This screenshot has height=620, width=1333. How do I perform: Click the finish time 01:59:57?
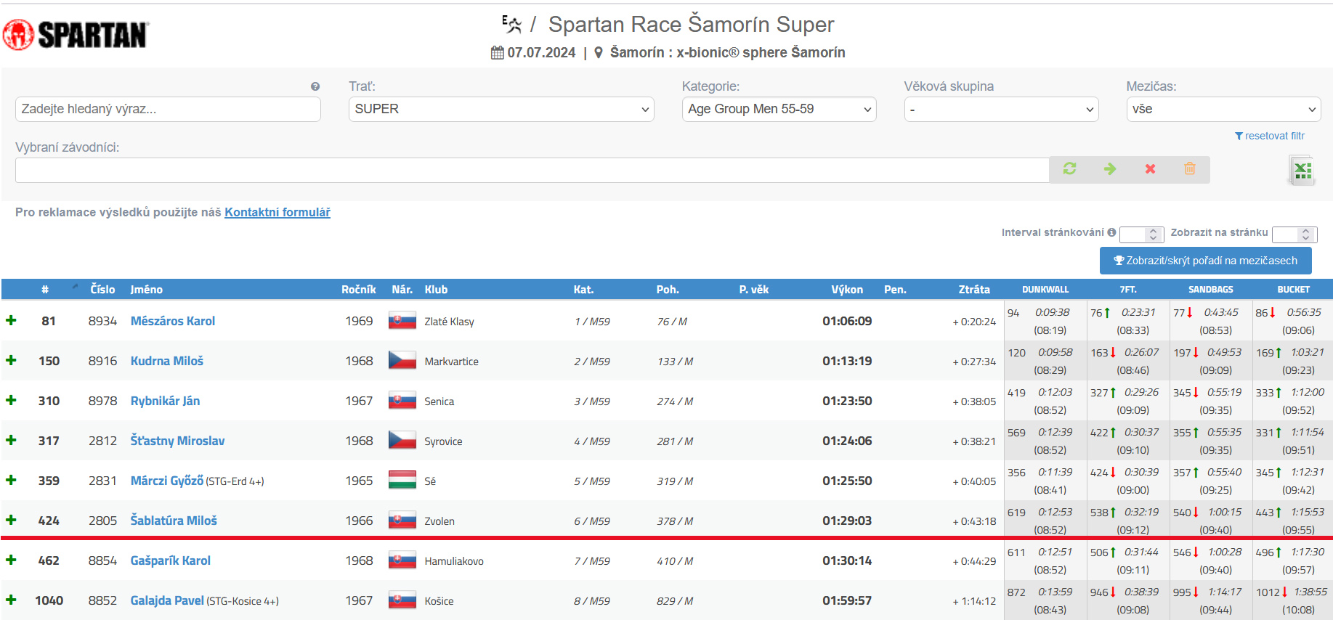coord(847,600)
